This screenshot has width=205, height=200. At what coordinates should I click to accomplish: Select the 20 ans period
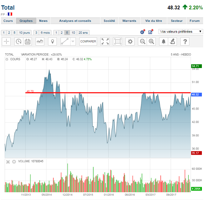[83, 33]
